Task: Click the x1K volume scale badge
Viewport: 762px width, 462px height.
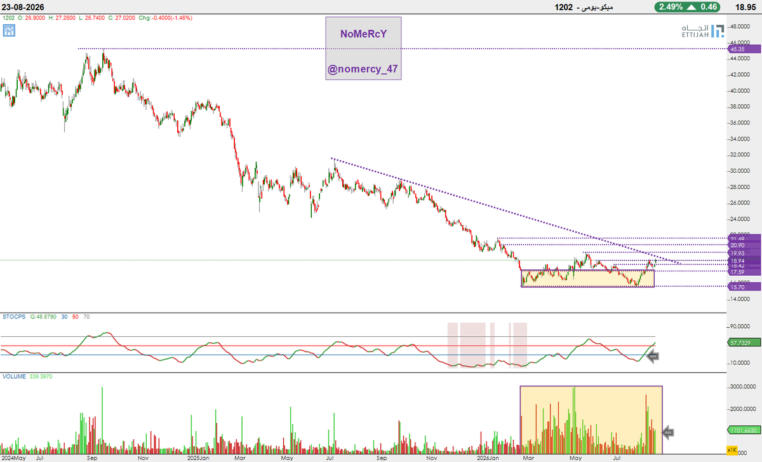Action: coord(732,450)
